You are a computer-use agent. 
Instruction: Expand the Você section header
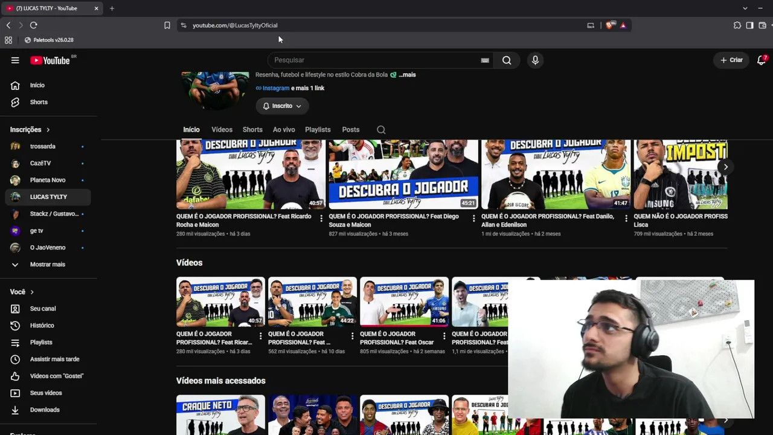[22, 292]
